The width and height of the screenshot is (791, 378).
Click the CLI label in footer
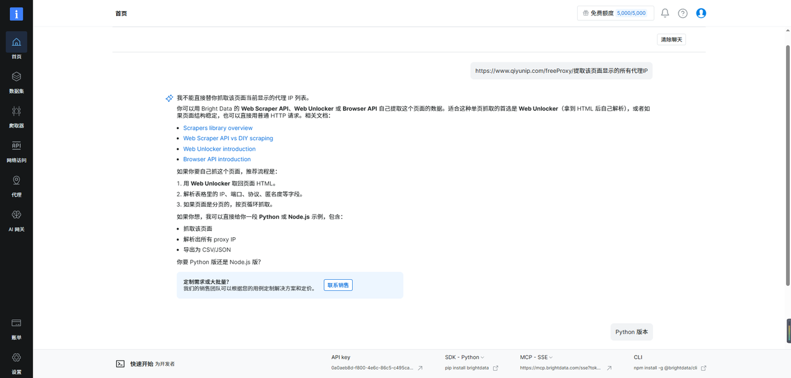(638, 357)
